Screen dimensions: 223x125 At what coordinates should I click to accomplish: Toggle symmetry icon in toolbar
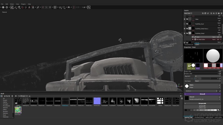tap(42, 7)
